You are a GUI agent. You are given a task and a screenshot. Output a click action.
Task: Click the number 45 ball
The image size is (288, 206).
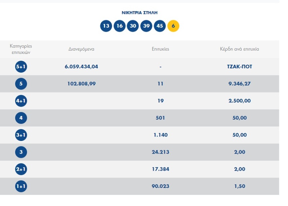160,26
